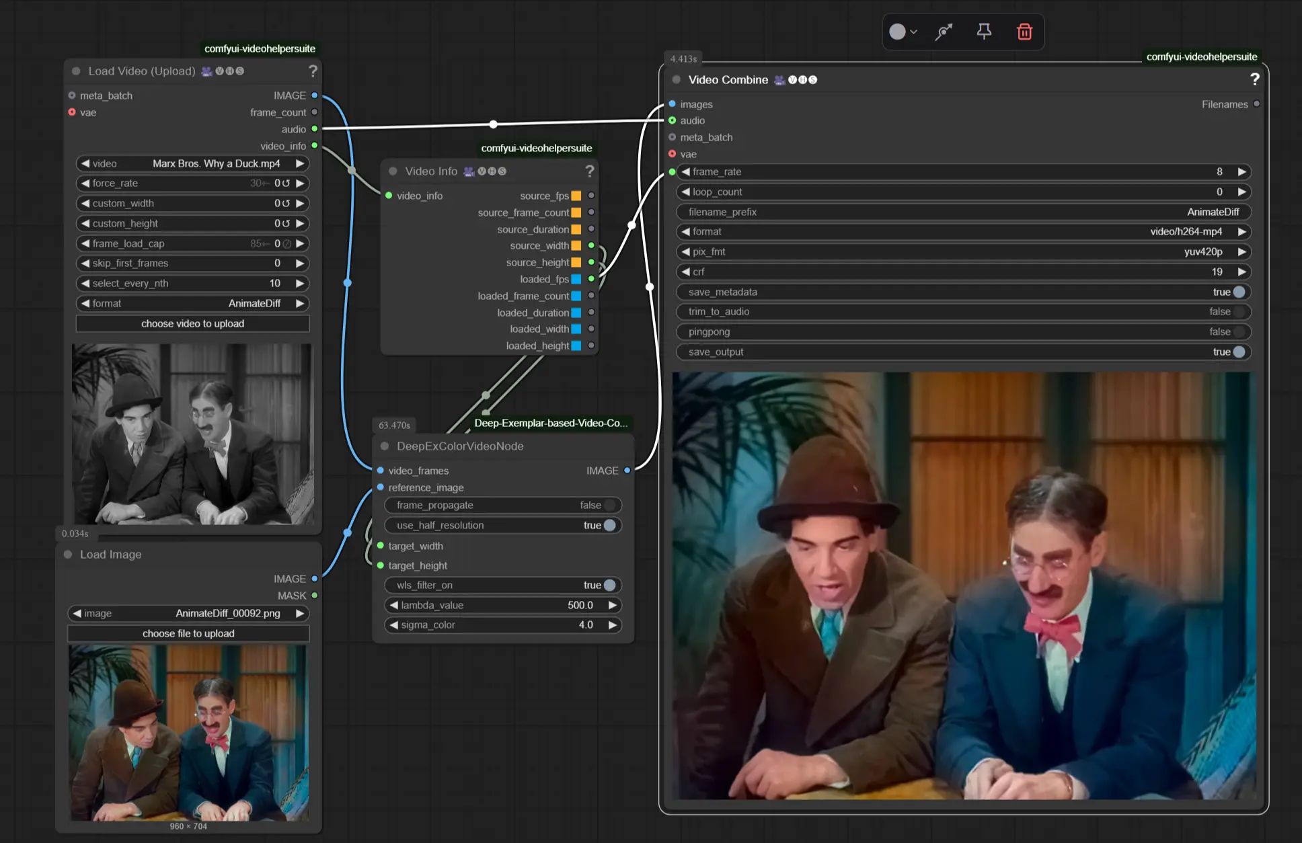
Task: Open the format AnimateDiff dropdown in Load Video
Action: pos(192,304)
